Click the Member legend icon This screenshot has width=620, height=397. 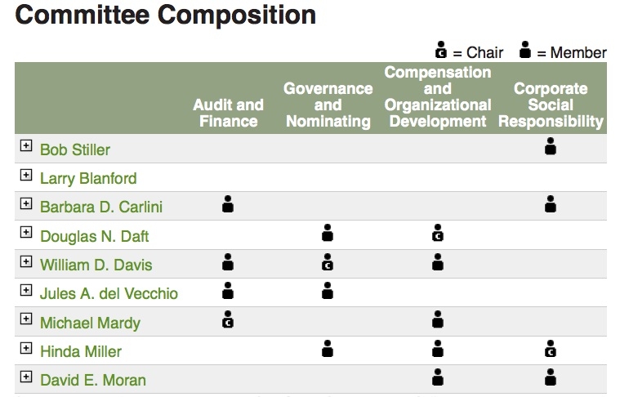[x=525, y=50]
